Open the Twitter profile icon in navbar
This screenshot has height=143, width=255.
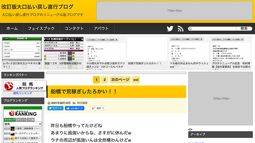170,29
